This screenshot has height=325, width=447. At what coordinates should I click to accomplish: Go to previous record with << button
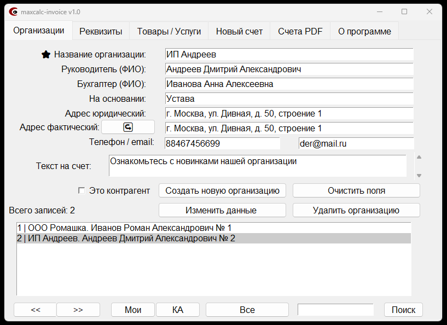tap(36, 310)
